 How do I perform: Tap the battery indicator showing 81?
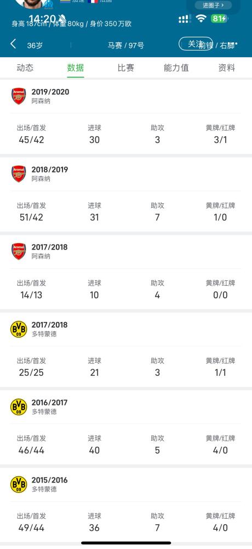pos(219,19)
